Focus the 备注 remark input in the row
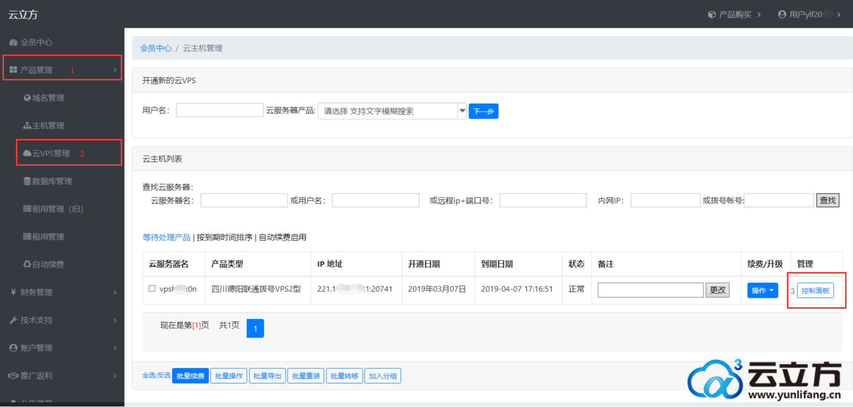Screen dimensions: 853x407 pyautogui.click(x=651, y=290)
